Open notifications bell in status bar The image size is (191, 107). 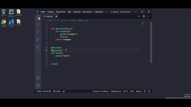149,91
